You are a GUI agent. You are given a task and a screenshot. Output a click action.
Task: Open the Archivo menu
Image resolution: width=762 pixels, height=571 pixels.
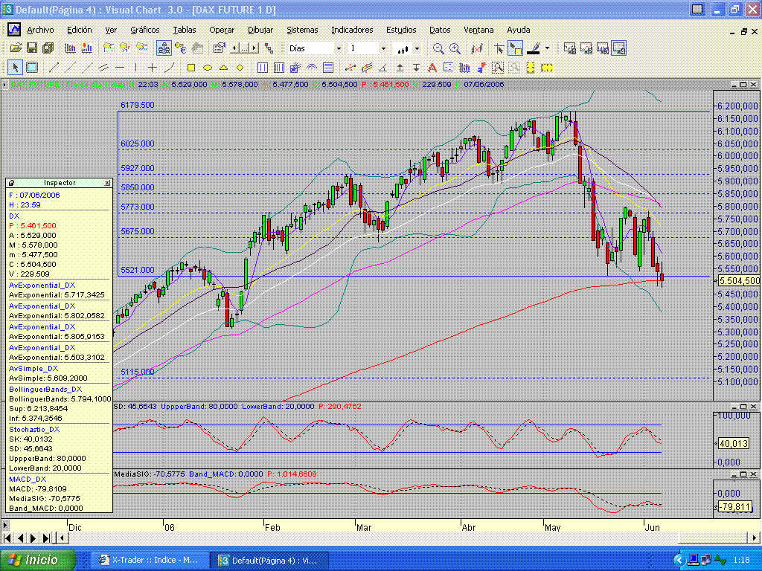pos(40,30)
